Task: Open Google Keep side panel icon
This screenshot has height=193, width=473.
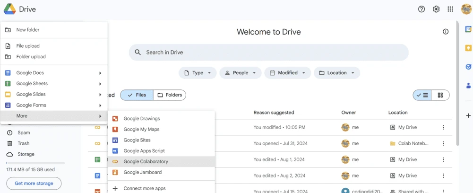Action: [x=468, y=48]
